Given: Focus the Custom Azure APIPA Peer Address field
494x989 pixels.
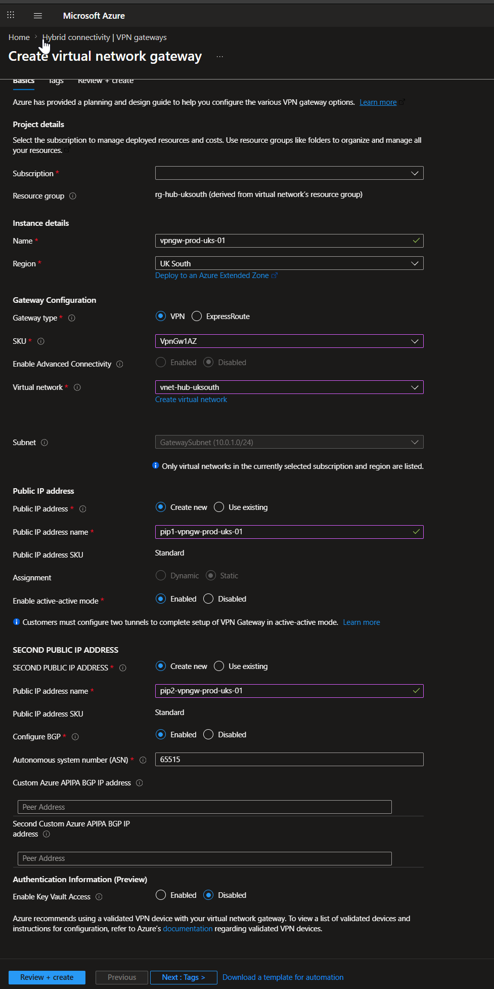Looking at the screenshot, I should point(205,807).
